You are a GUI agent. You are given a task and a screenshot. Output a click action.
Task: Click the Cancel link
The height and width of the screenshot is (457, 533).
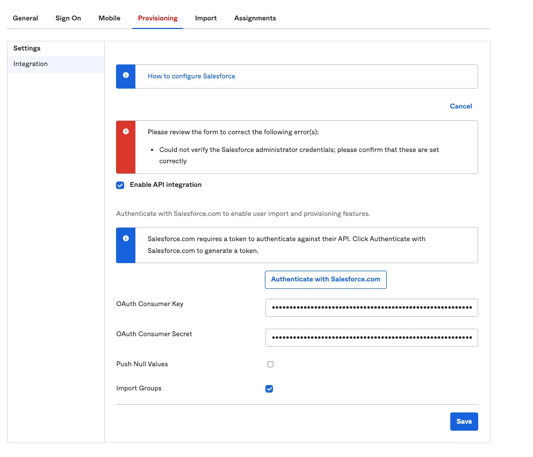tap(460, 106)
